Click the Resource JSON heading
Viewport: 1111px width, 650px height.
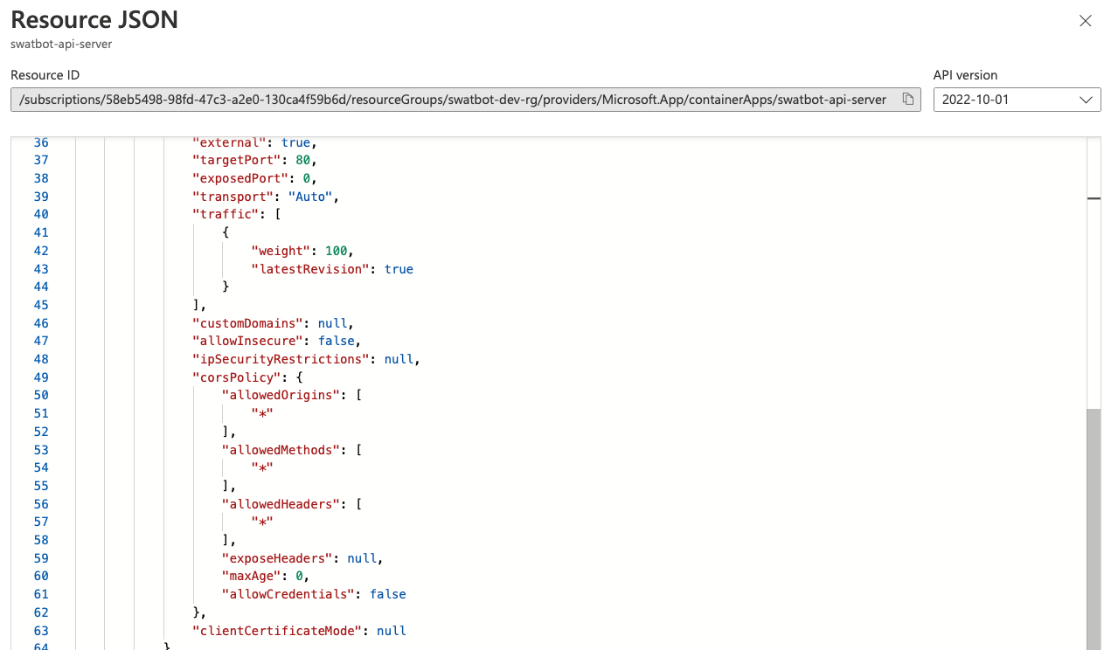tap(94, 19)
